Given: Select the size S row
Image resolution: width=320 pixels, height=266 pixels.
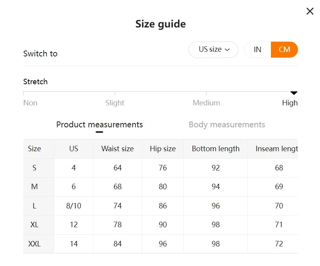Looking at the screenshot, I should [x=35, y=168].
